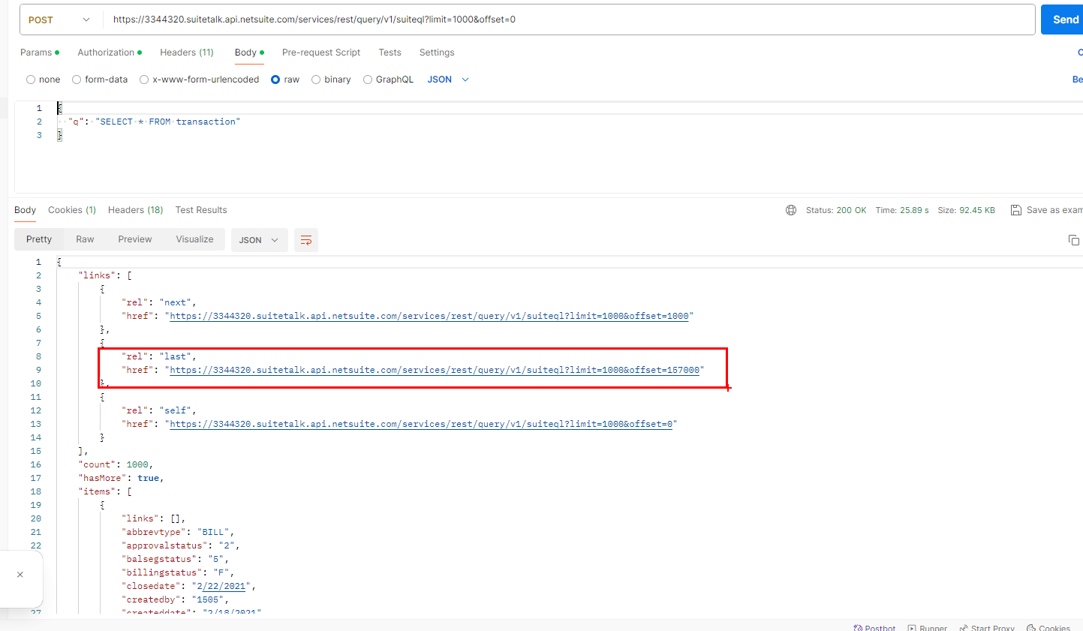Open the raw body JSON format dropdown
Image resolution: width=1083 pixels, height=631 pixels.
coord(448,80)
